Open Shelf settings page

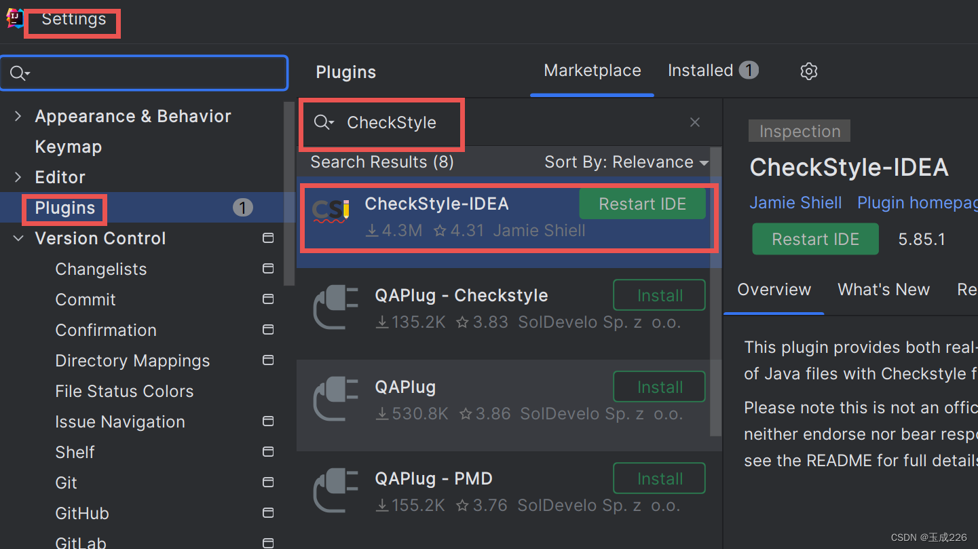point(75,452)
